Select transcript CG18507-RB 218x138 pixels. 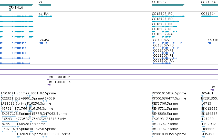[162, 24]
